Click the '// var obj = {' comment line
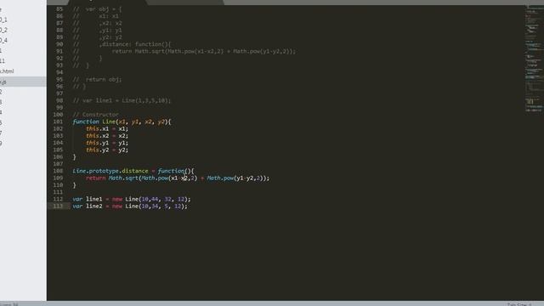Viewport: 544px width, 306px height. click(97, 9)
